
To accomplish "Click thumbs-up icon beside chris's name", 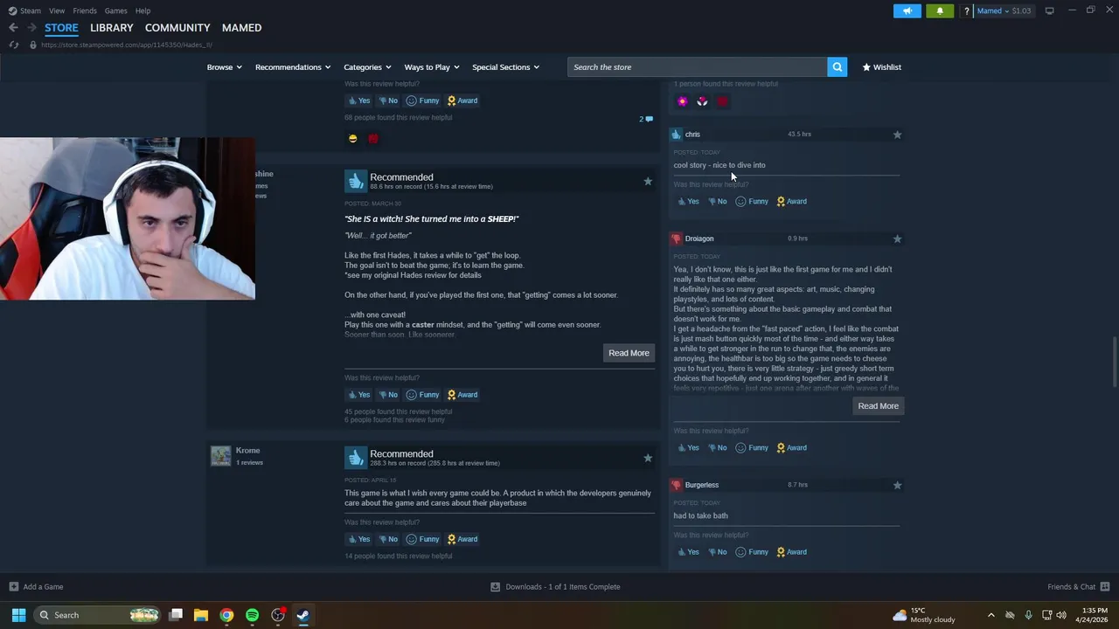I will (x=676, y=135).
